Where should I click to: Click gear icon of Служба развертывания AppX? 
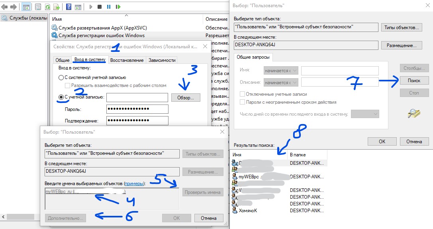(55, 28)
